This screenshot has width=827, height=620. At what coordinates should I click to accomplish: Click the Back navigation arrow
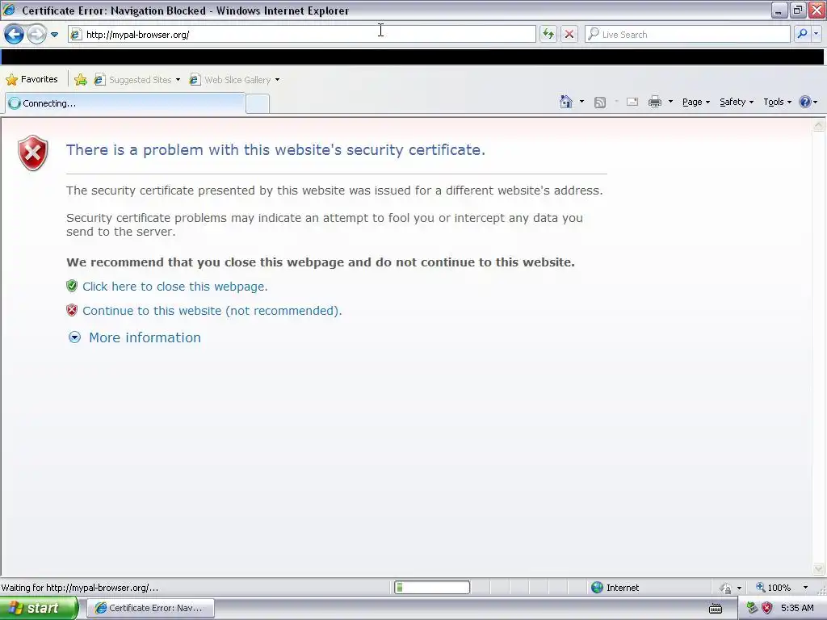point(15,34)
